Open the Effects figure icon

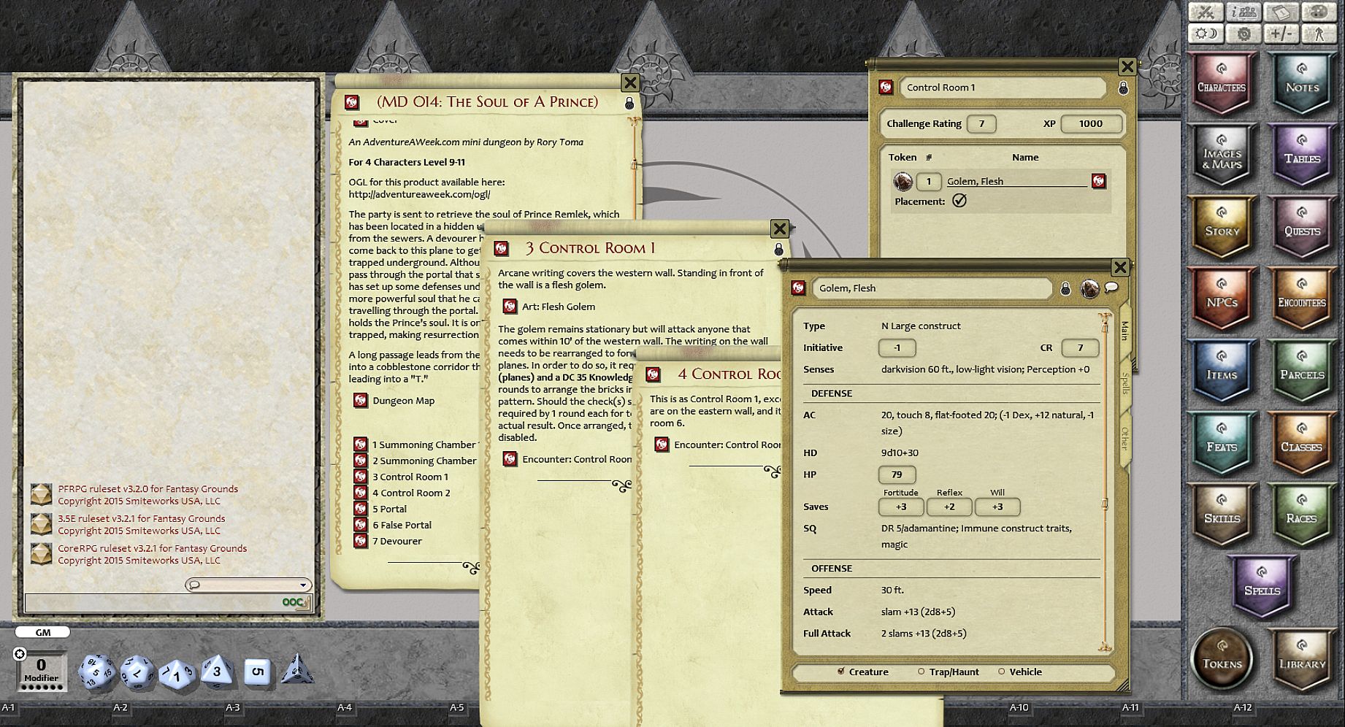[1318, 34]
